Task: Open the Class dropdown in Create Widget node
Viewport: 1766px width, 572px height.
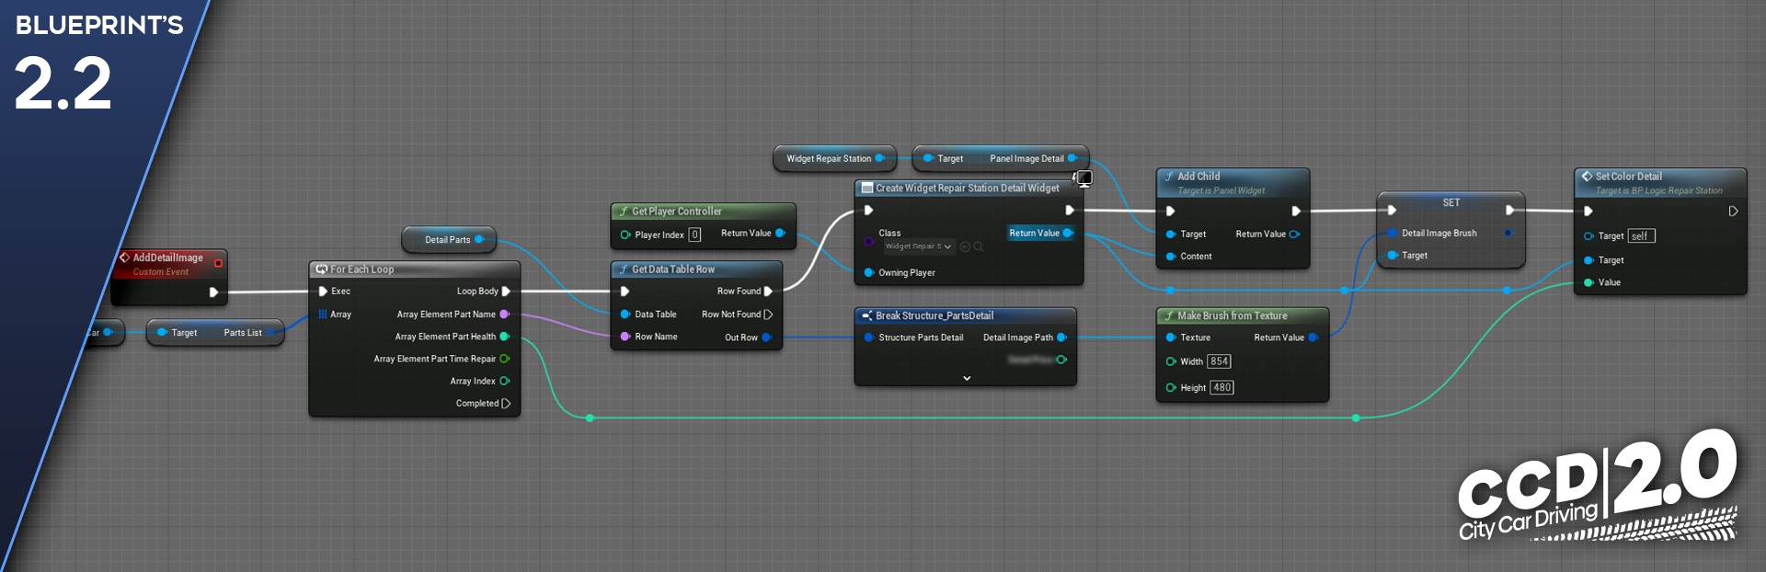Action: (x=918, y=246)
